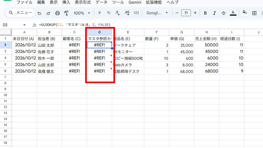The height and width of the screenshot is (148, 263).
Task: Click the #REF! cell in column D row 4
Action: point(100,58)
